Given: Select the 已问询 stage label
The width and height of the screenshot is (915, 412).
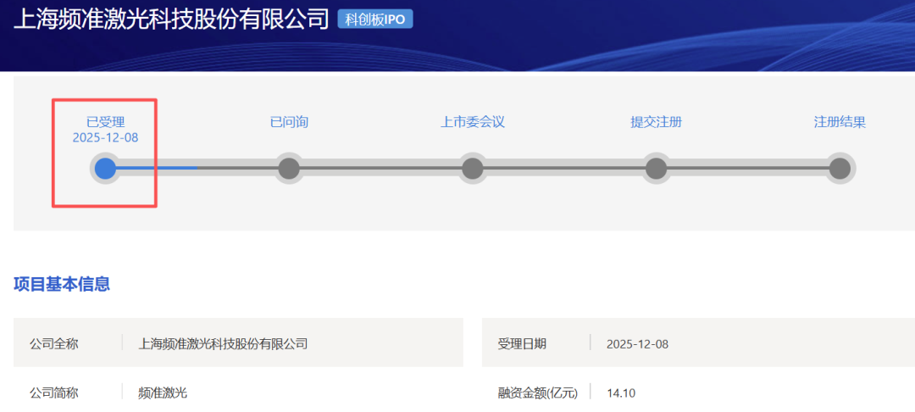Looking at the screenshot, I should [x=289, y=122].
